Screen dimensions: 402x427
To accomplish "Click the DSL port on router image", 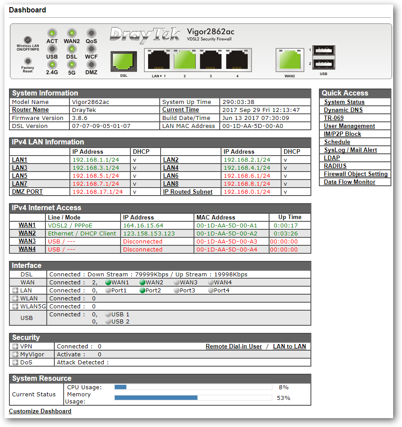I will [124, 61].
